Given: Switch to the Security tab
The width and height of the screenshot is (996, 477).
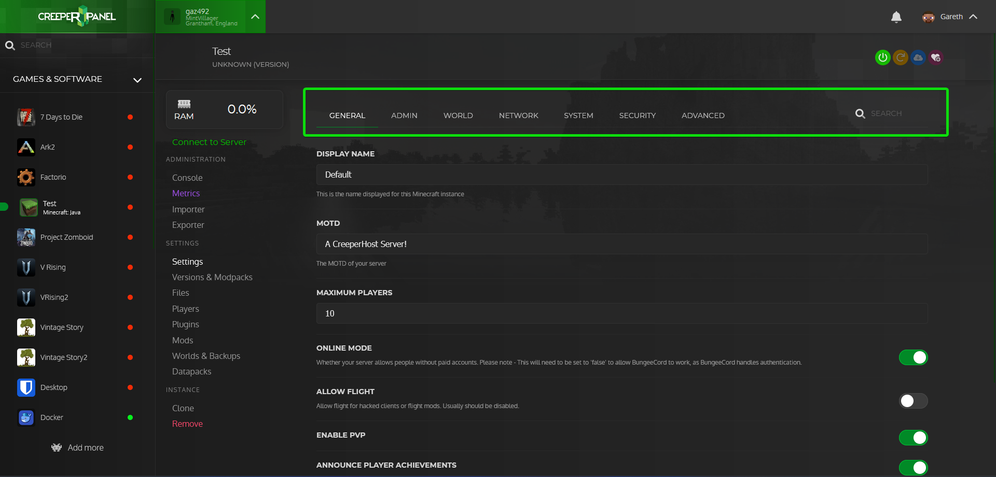Looking at the screenshot, I should (x=638, y=115).
